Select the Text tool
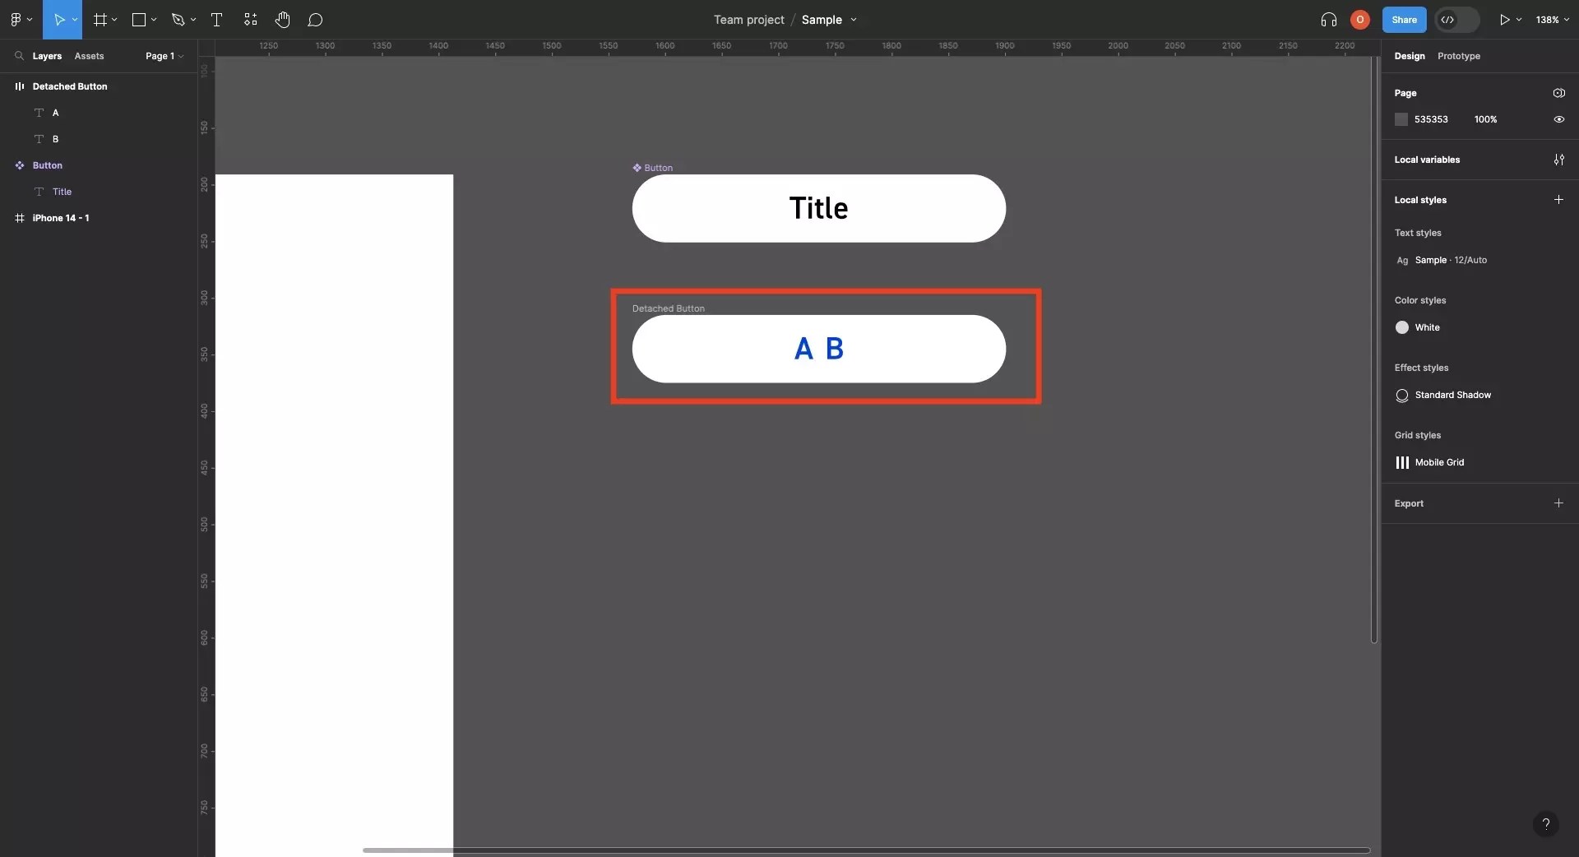1579x857 pixels. 216,20
